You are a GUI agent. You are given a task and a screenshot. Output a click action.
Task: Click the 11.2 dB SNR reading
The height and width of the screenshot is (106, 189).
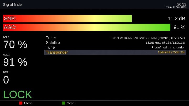coord(176,19)
